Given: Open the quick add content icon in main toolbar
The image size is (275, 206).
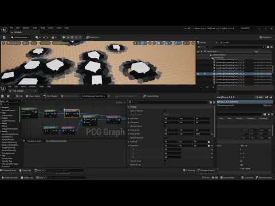Looking at the screenshot, I should (x=37, y=37).
